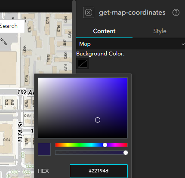
Task: Switch to the Style tab
Action: 160,31
